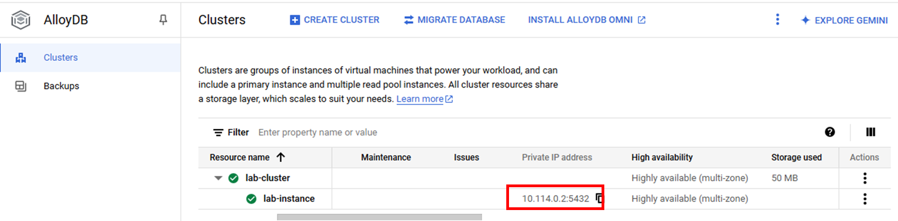Open Clusters in the sidebar

(90, 58)
